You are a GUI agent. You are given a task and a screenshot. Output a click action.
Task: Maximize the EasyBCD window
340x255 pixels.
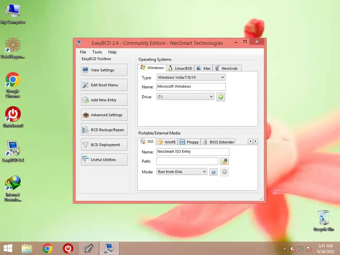pos(245,42)
